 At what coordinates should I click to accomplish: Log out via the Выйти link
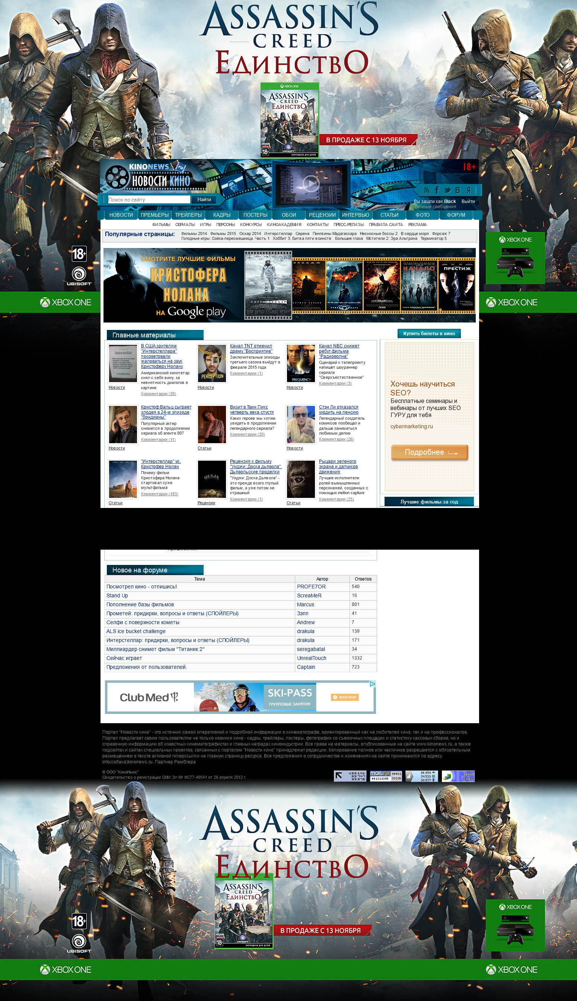tap(468, 201)
